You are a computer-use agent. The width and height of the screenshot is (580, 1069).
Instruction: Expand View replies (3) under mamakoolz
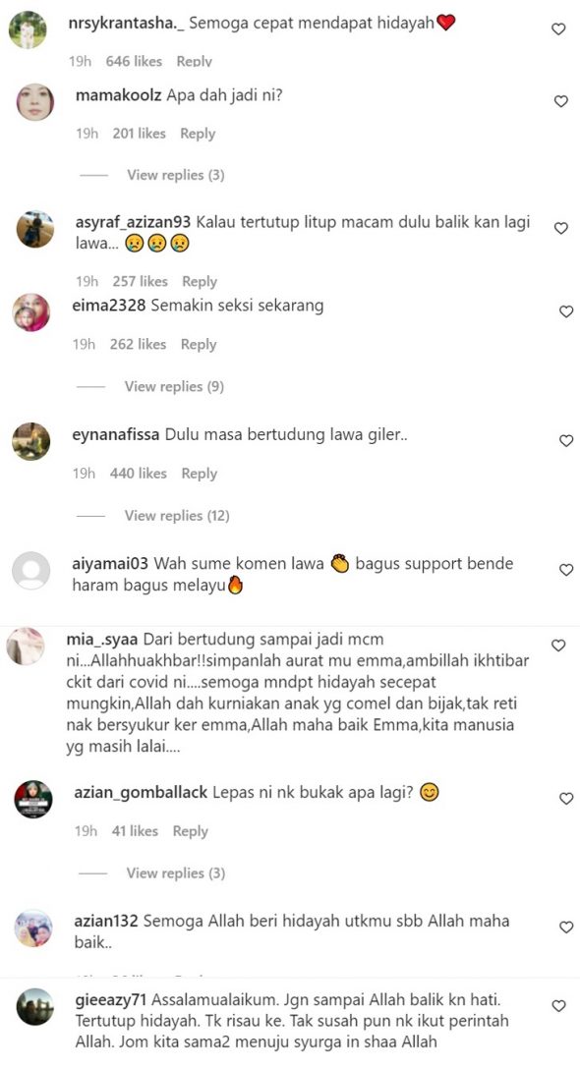[175, 175]
